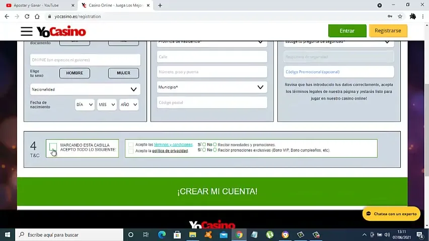Go back with the browser back arrow
This screenshot has height=241, width=429.
[x=7, y=17]
